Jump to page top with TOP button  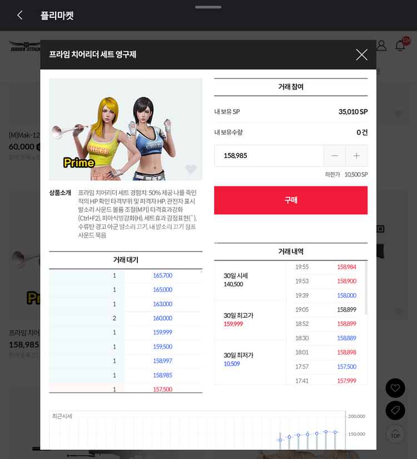(395, 434)
